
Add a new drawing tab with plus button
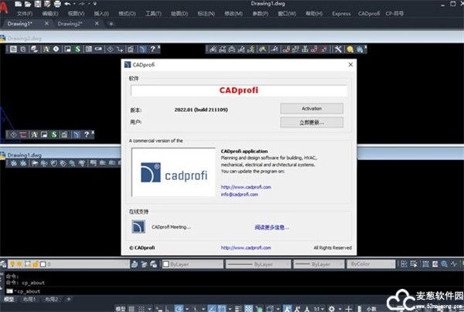111,24
